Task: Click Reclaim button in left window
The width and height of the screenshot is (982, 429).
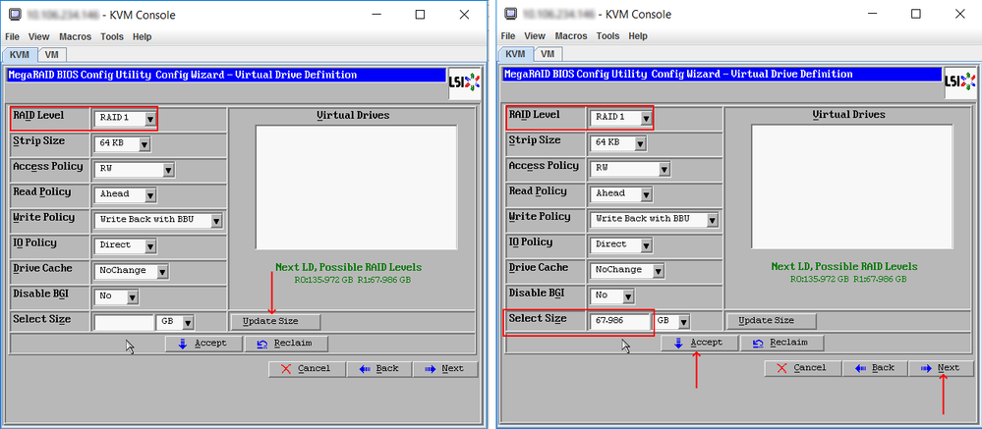Action: 286,344
